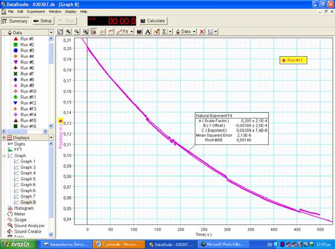Select Run #11 in the graph legend
This screenshot has height=249, width=335.
pyautogui.click(x=293, y=61)
